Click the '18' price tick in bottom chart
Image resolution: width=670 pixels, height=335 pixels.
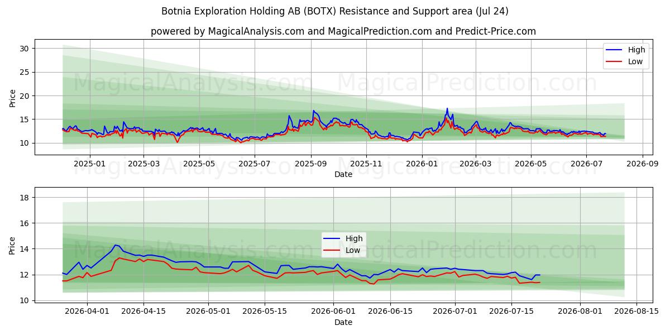25,198
